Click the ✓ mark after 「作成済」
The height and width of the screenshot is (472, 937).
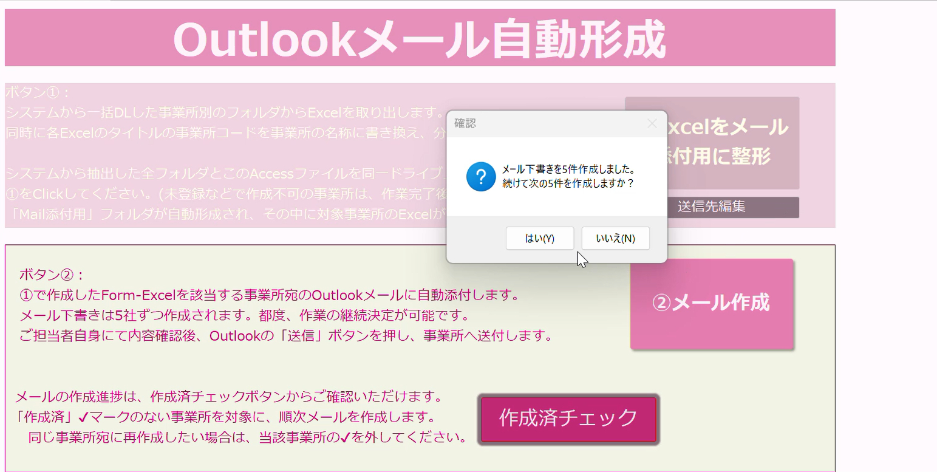84,418
